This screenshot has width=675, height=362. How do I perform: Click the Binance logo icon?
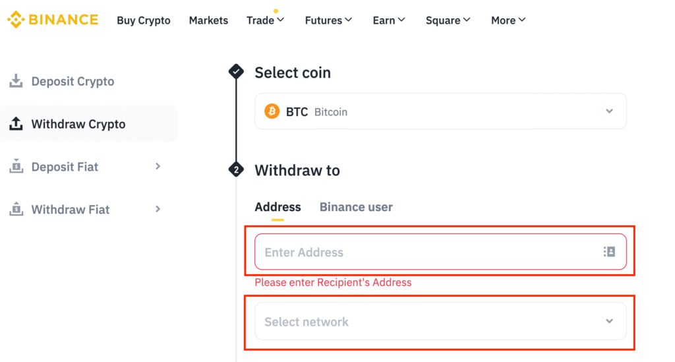tap(16, 20)
